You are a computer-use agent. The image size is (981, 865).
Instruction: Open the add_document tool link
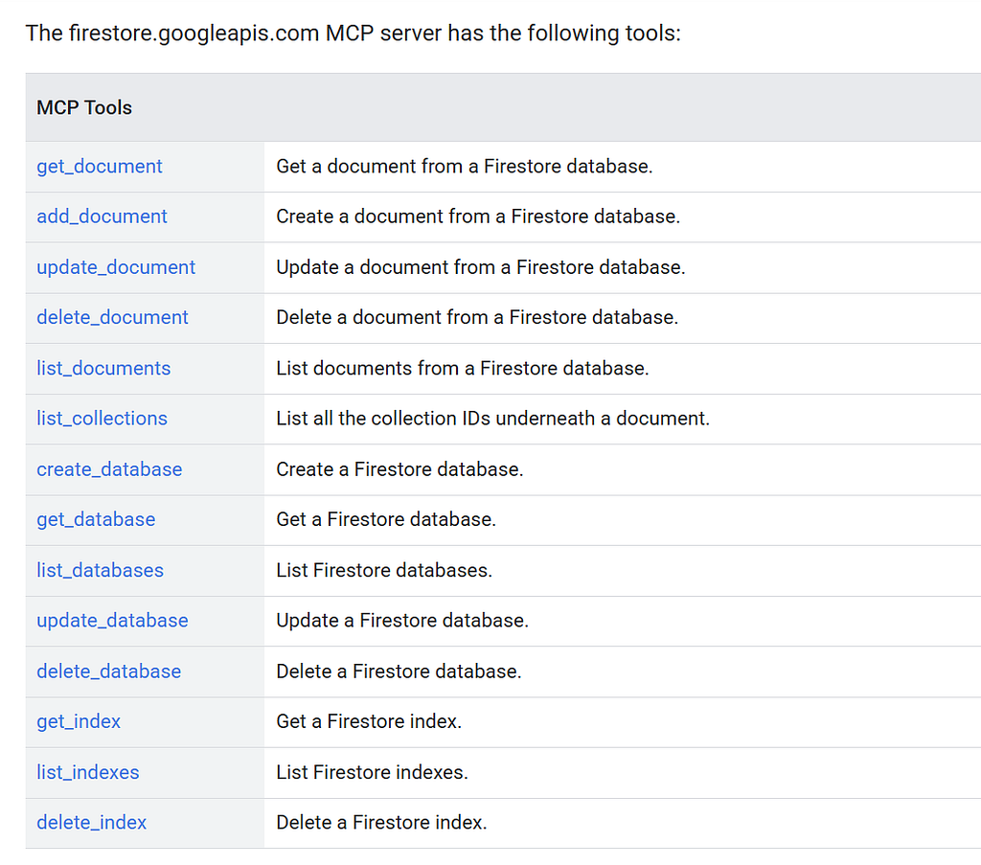(x=102, y=216)
